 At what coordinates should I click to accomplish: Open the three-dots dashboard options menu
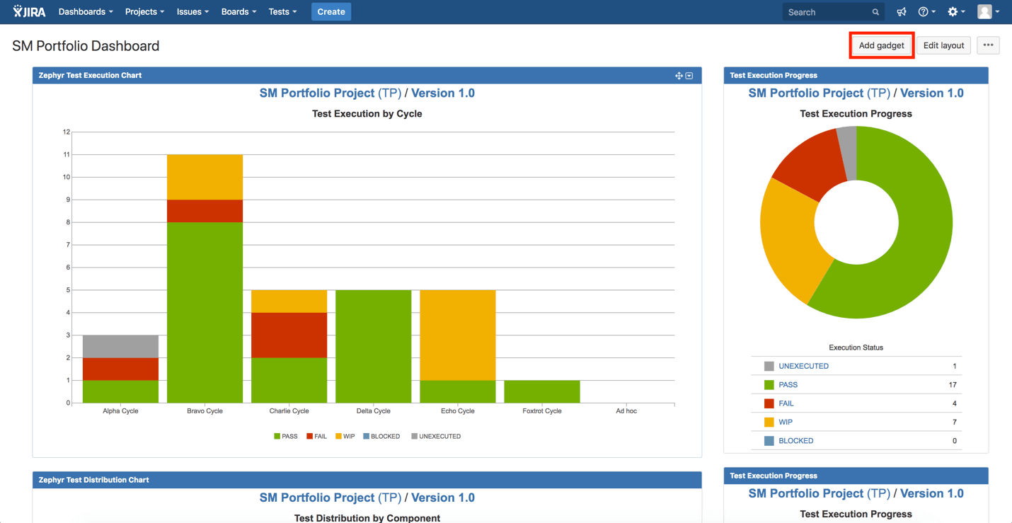click(x=988, y=45)
